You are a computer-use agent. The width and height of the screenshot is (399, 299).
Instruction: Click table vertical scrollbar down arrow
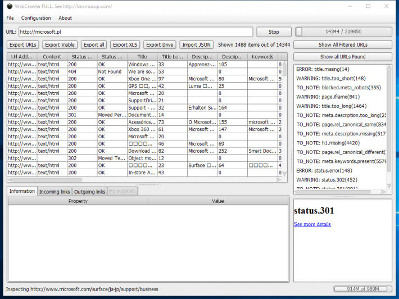284,174
